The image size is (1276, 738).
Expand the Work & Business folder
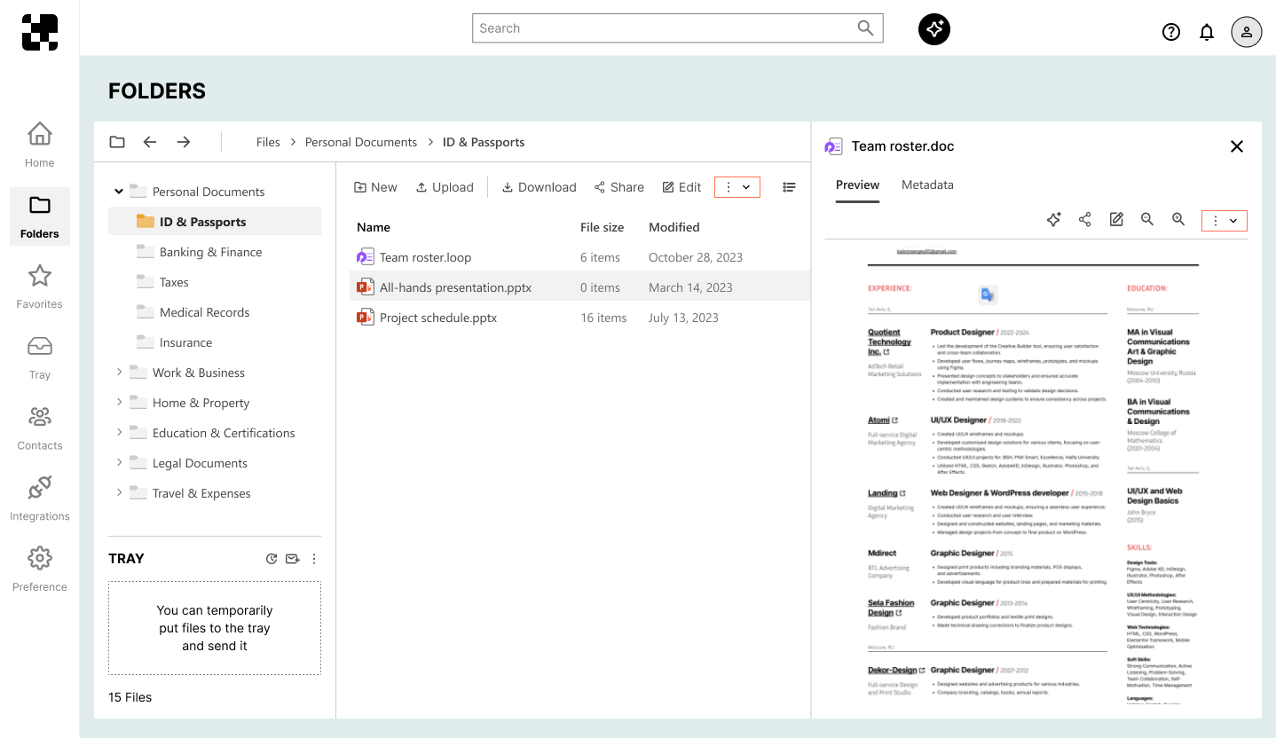click(x=119, y=373)
